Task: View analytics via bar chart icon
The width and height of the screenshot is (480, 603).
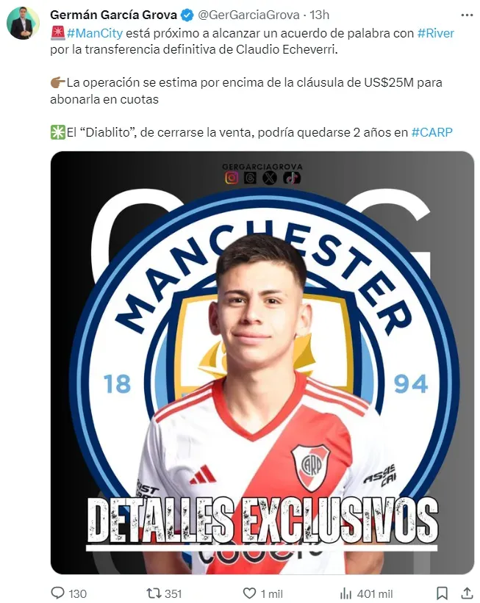Action: click(x=346, y=593)
